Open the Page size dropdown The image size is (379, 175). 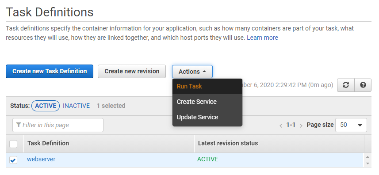tap(351, 125)
